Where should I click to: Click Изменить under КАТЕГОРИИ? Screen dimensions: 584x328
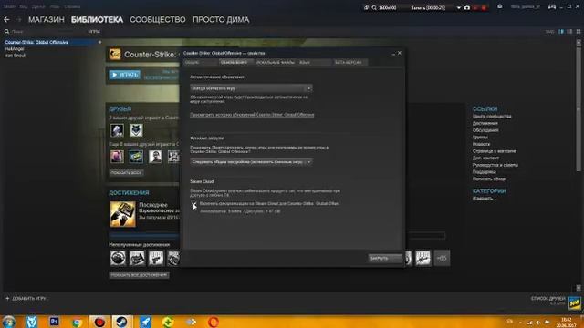point(484,199)
